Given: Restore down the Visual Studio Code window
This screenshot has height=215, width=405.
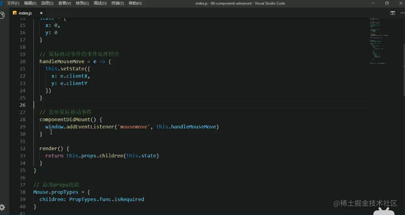Looking at the screenshot, I should [x=387, y=3].
